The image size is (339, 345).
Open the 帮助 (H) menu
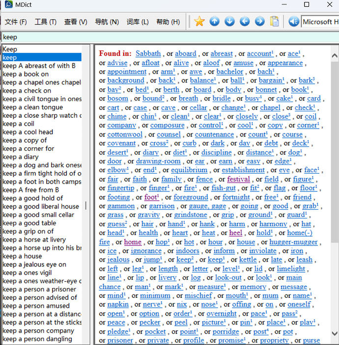coord(168,22)
